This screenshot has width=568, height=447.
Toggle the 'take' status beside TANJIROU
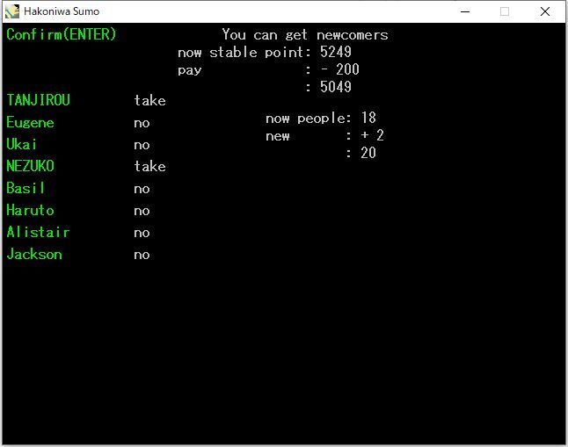click(x=149, y=100)
